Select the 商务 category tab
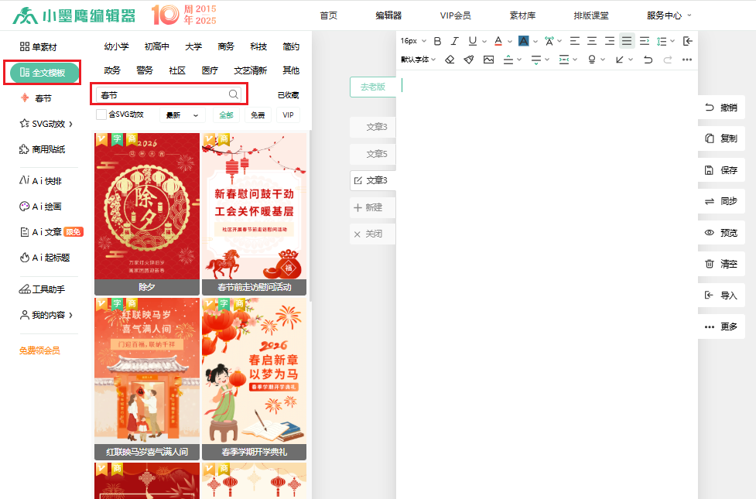The height and width of the screenshot is (499, 756). pyautogui.click(x=226, y=46)
